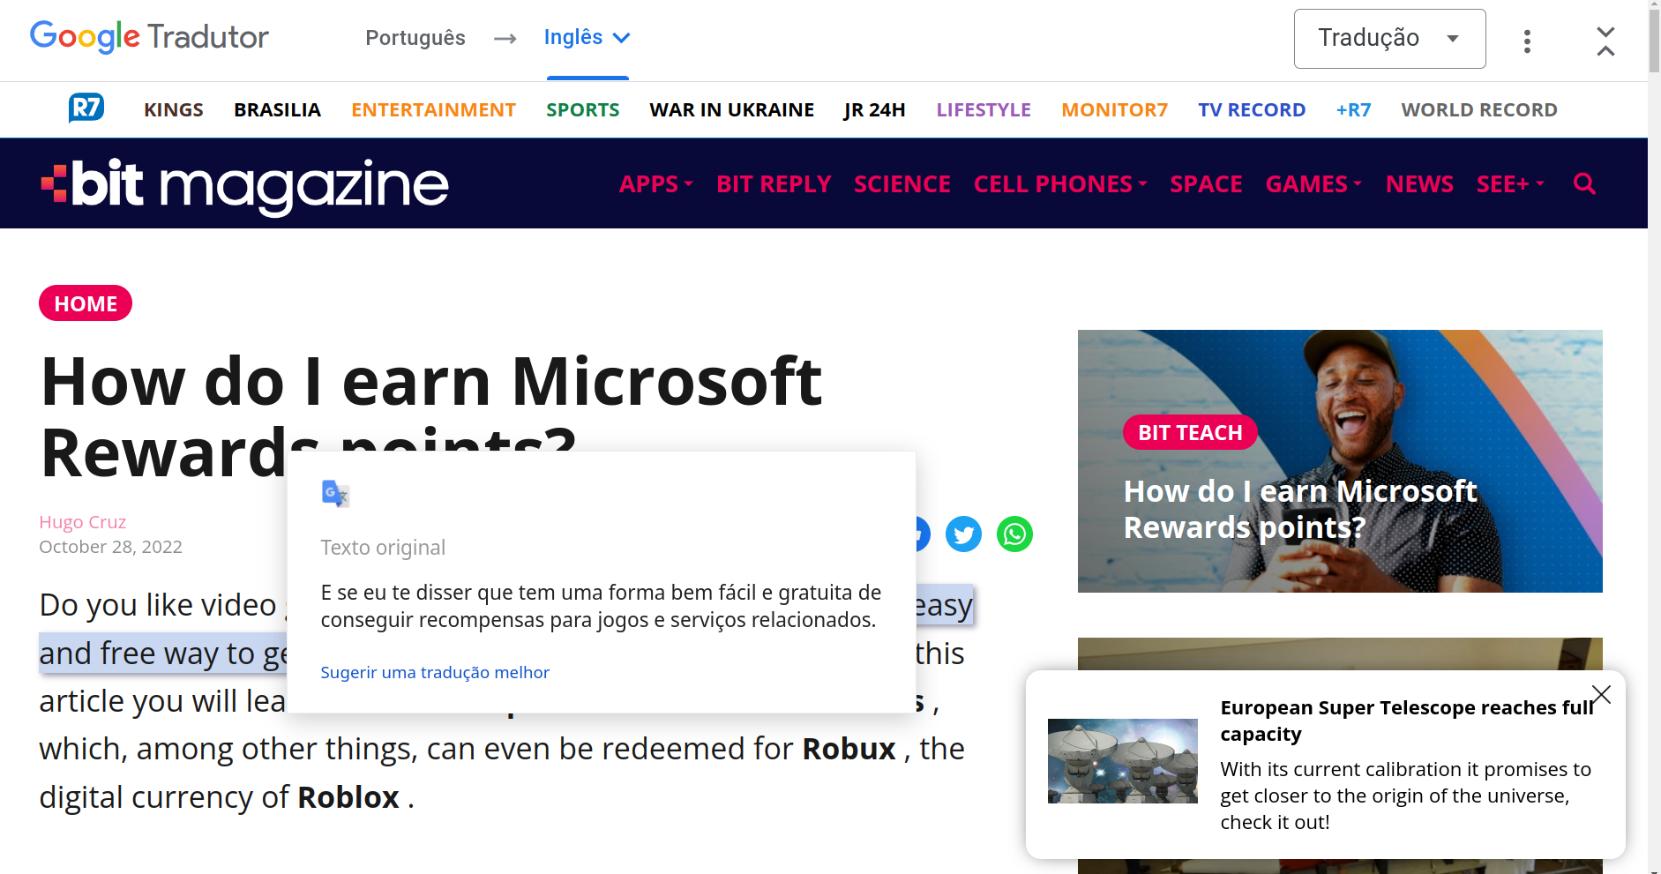This screenshot has height=874, width=1661.
Task: Dismiss the European Super Telescope notification
Action: click(1601, 694)
